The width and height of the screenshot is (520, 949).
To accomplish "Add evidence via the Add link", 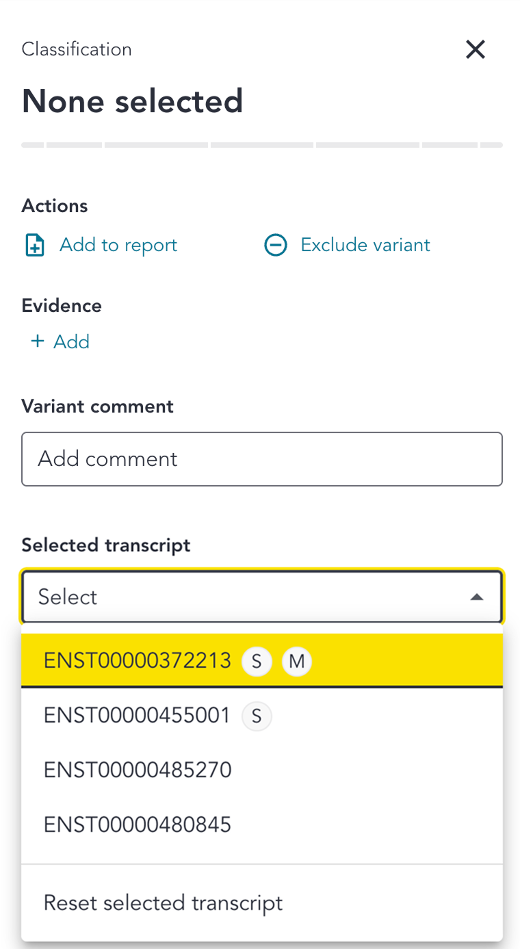I will [x=71, y=341].
